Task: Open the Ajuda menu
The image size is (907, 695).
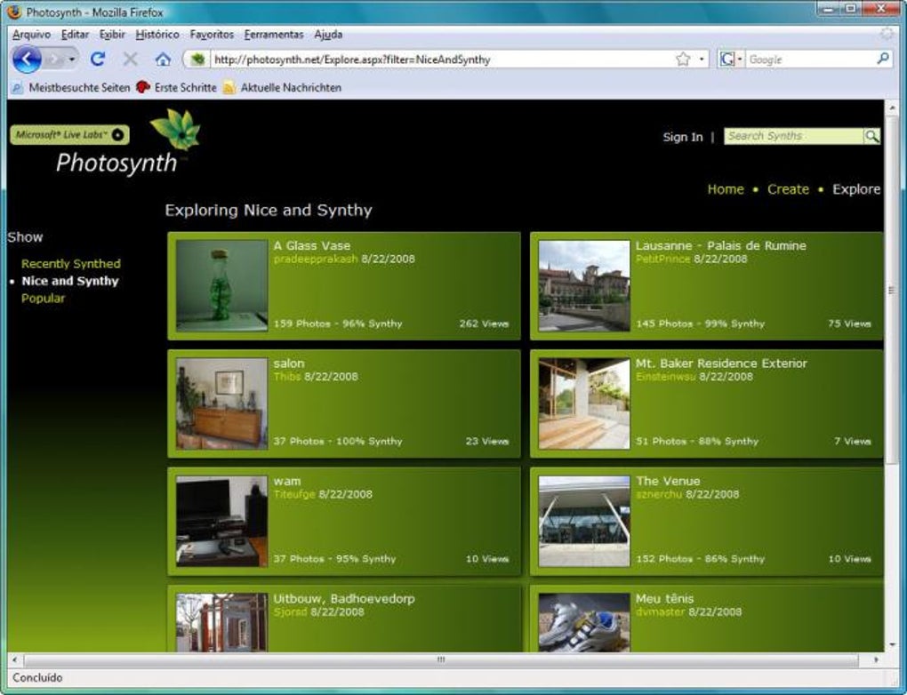Action: [328, 34]
